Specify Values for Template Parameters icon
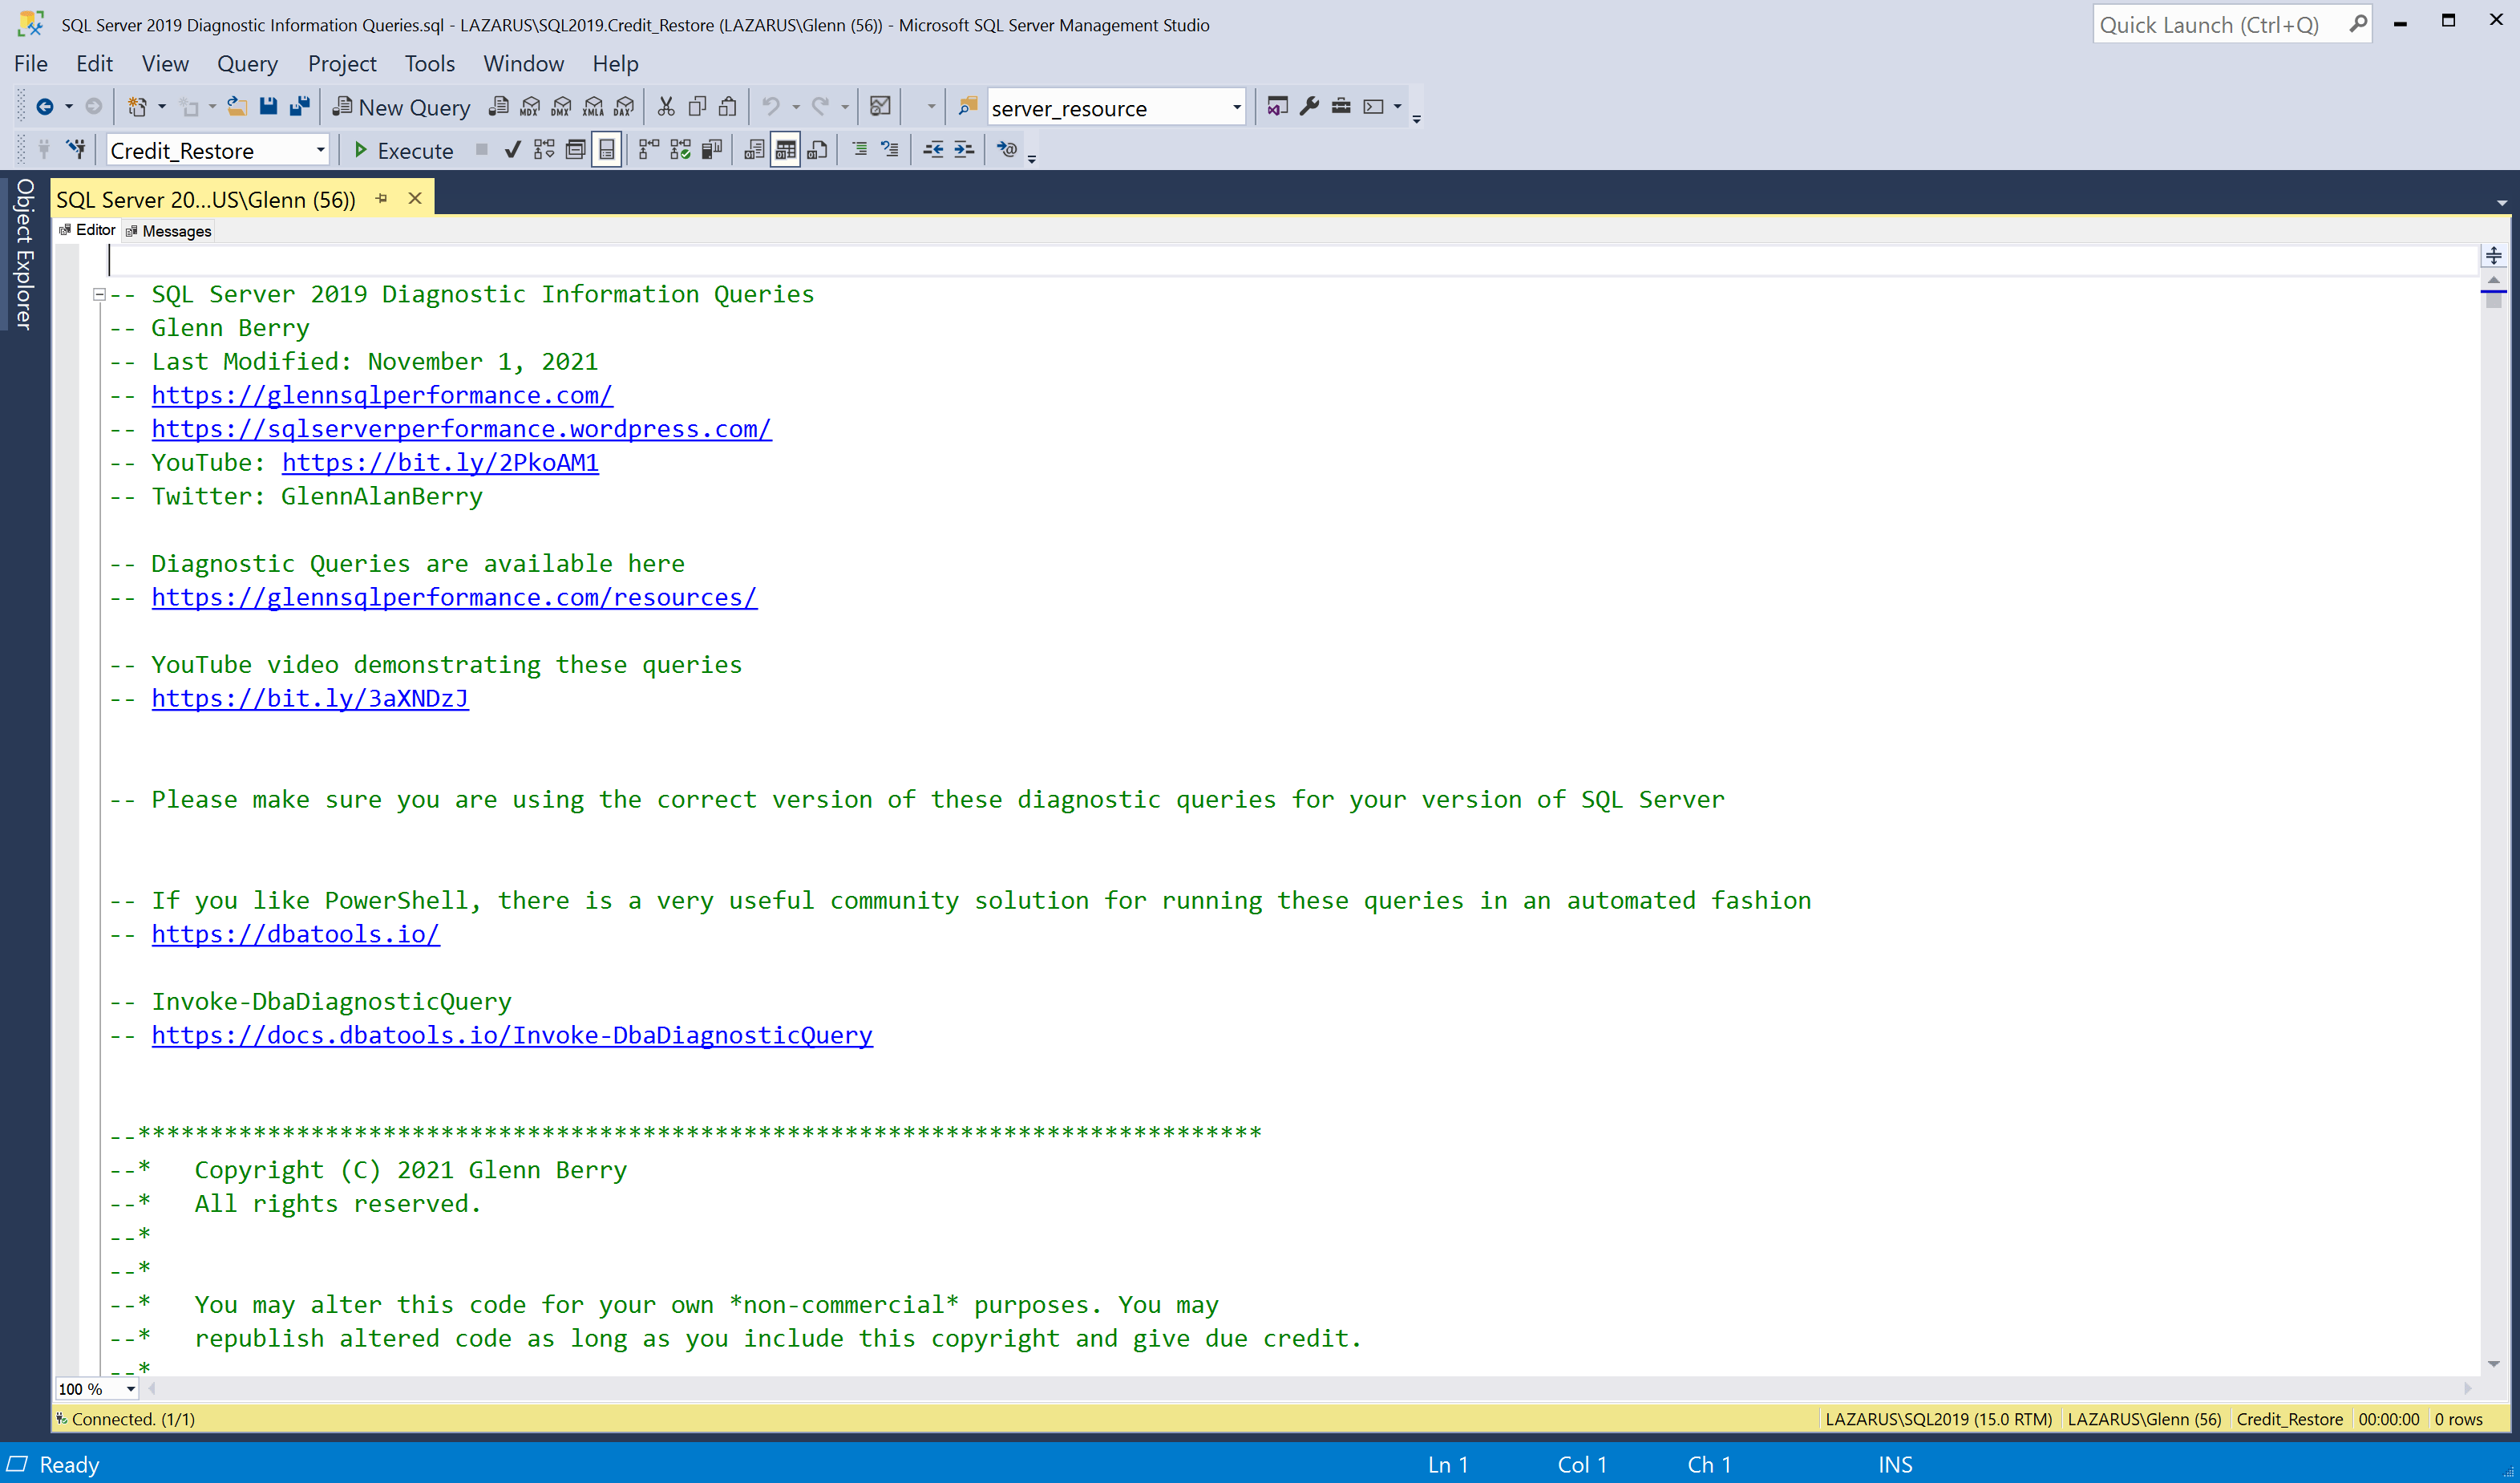2520x1483 pixels. (1007, 150)
